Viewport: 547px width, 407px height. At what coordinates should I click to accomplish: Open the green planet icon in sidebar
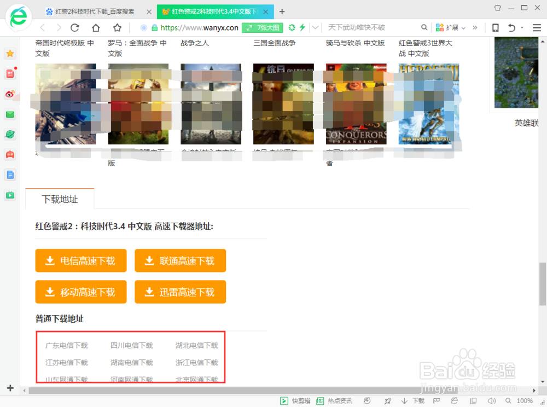click(x=10, y=134)
